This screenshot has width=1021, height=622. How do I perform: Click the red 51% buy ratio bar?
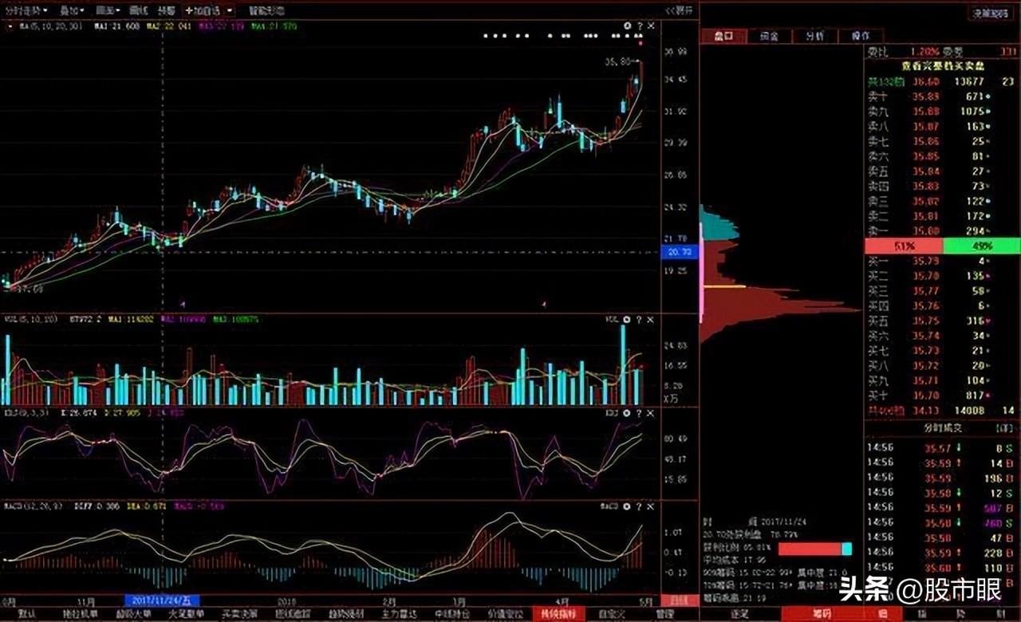click(904, 246)
